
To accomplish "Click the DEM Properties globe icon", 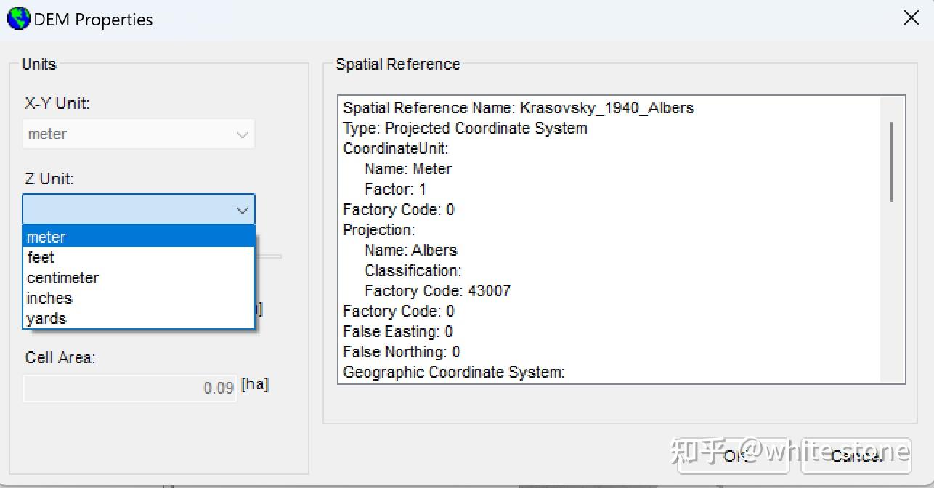I will point(18,19).
